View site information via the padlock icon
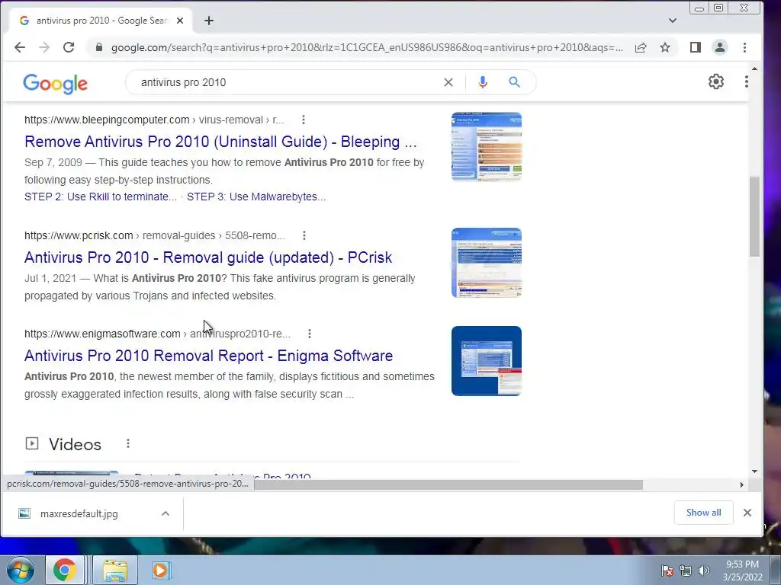Screen dimensions: 781x585 99,47
